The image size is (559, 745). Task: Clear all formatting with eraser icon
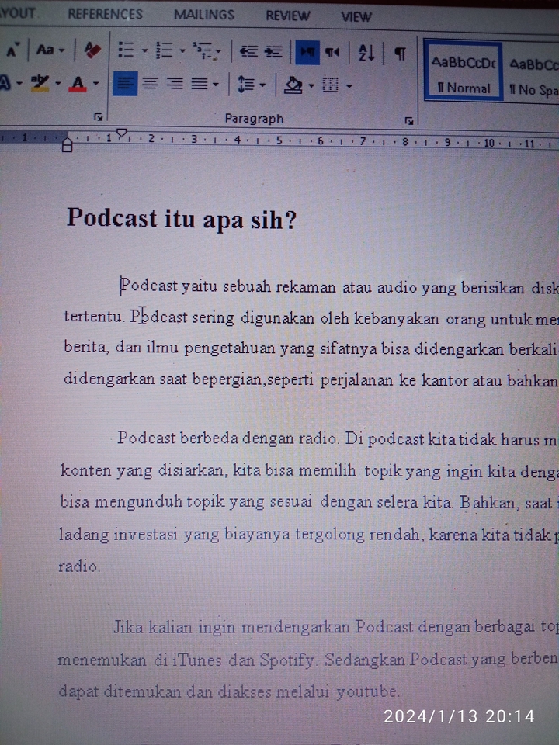point(92,50)
